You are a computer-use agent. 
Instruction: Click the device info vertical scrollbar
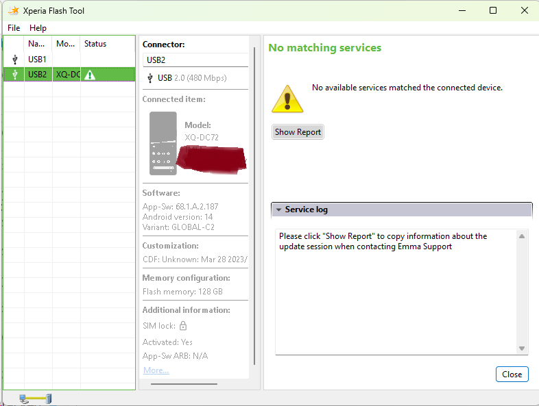[x=254, y=206]
